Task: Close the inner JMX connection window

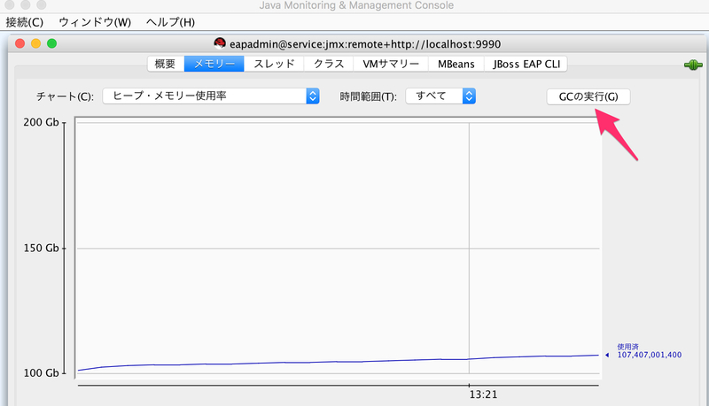Action: [19, 43]
